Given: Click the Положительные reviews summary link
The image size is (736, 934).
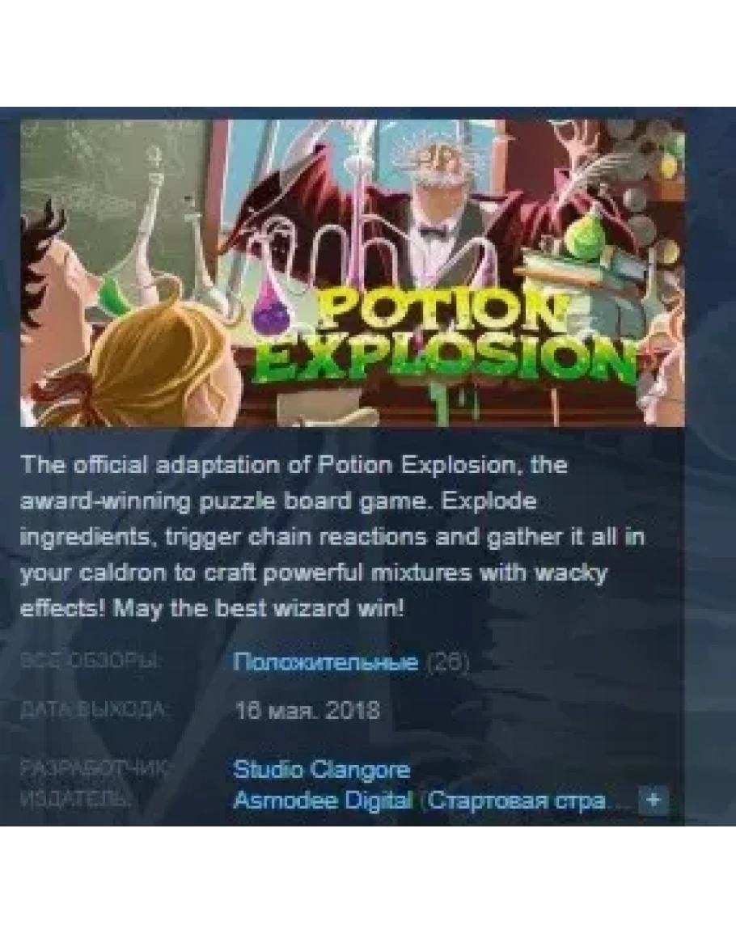Looking at the screenshot, I should [325, 661].
